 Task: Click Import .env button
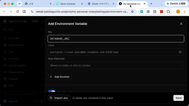59,98
